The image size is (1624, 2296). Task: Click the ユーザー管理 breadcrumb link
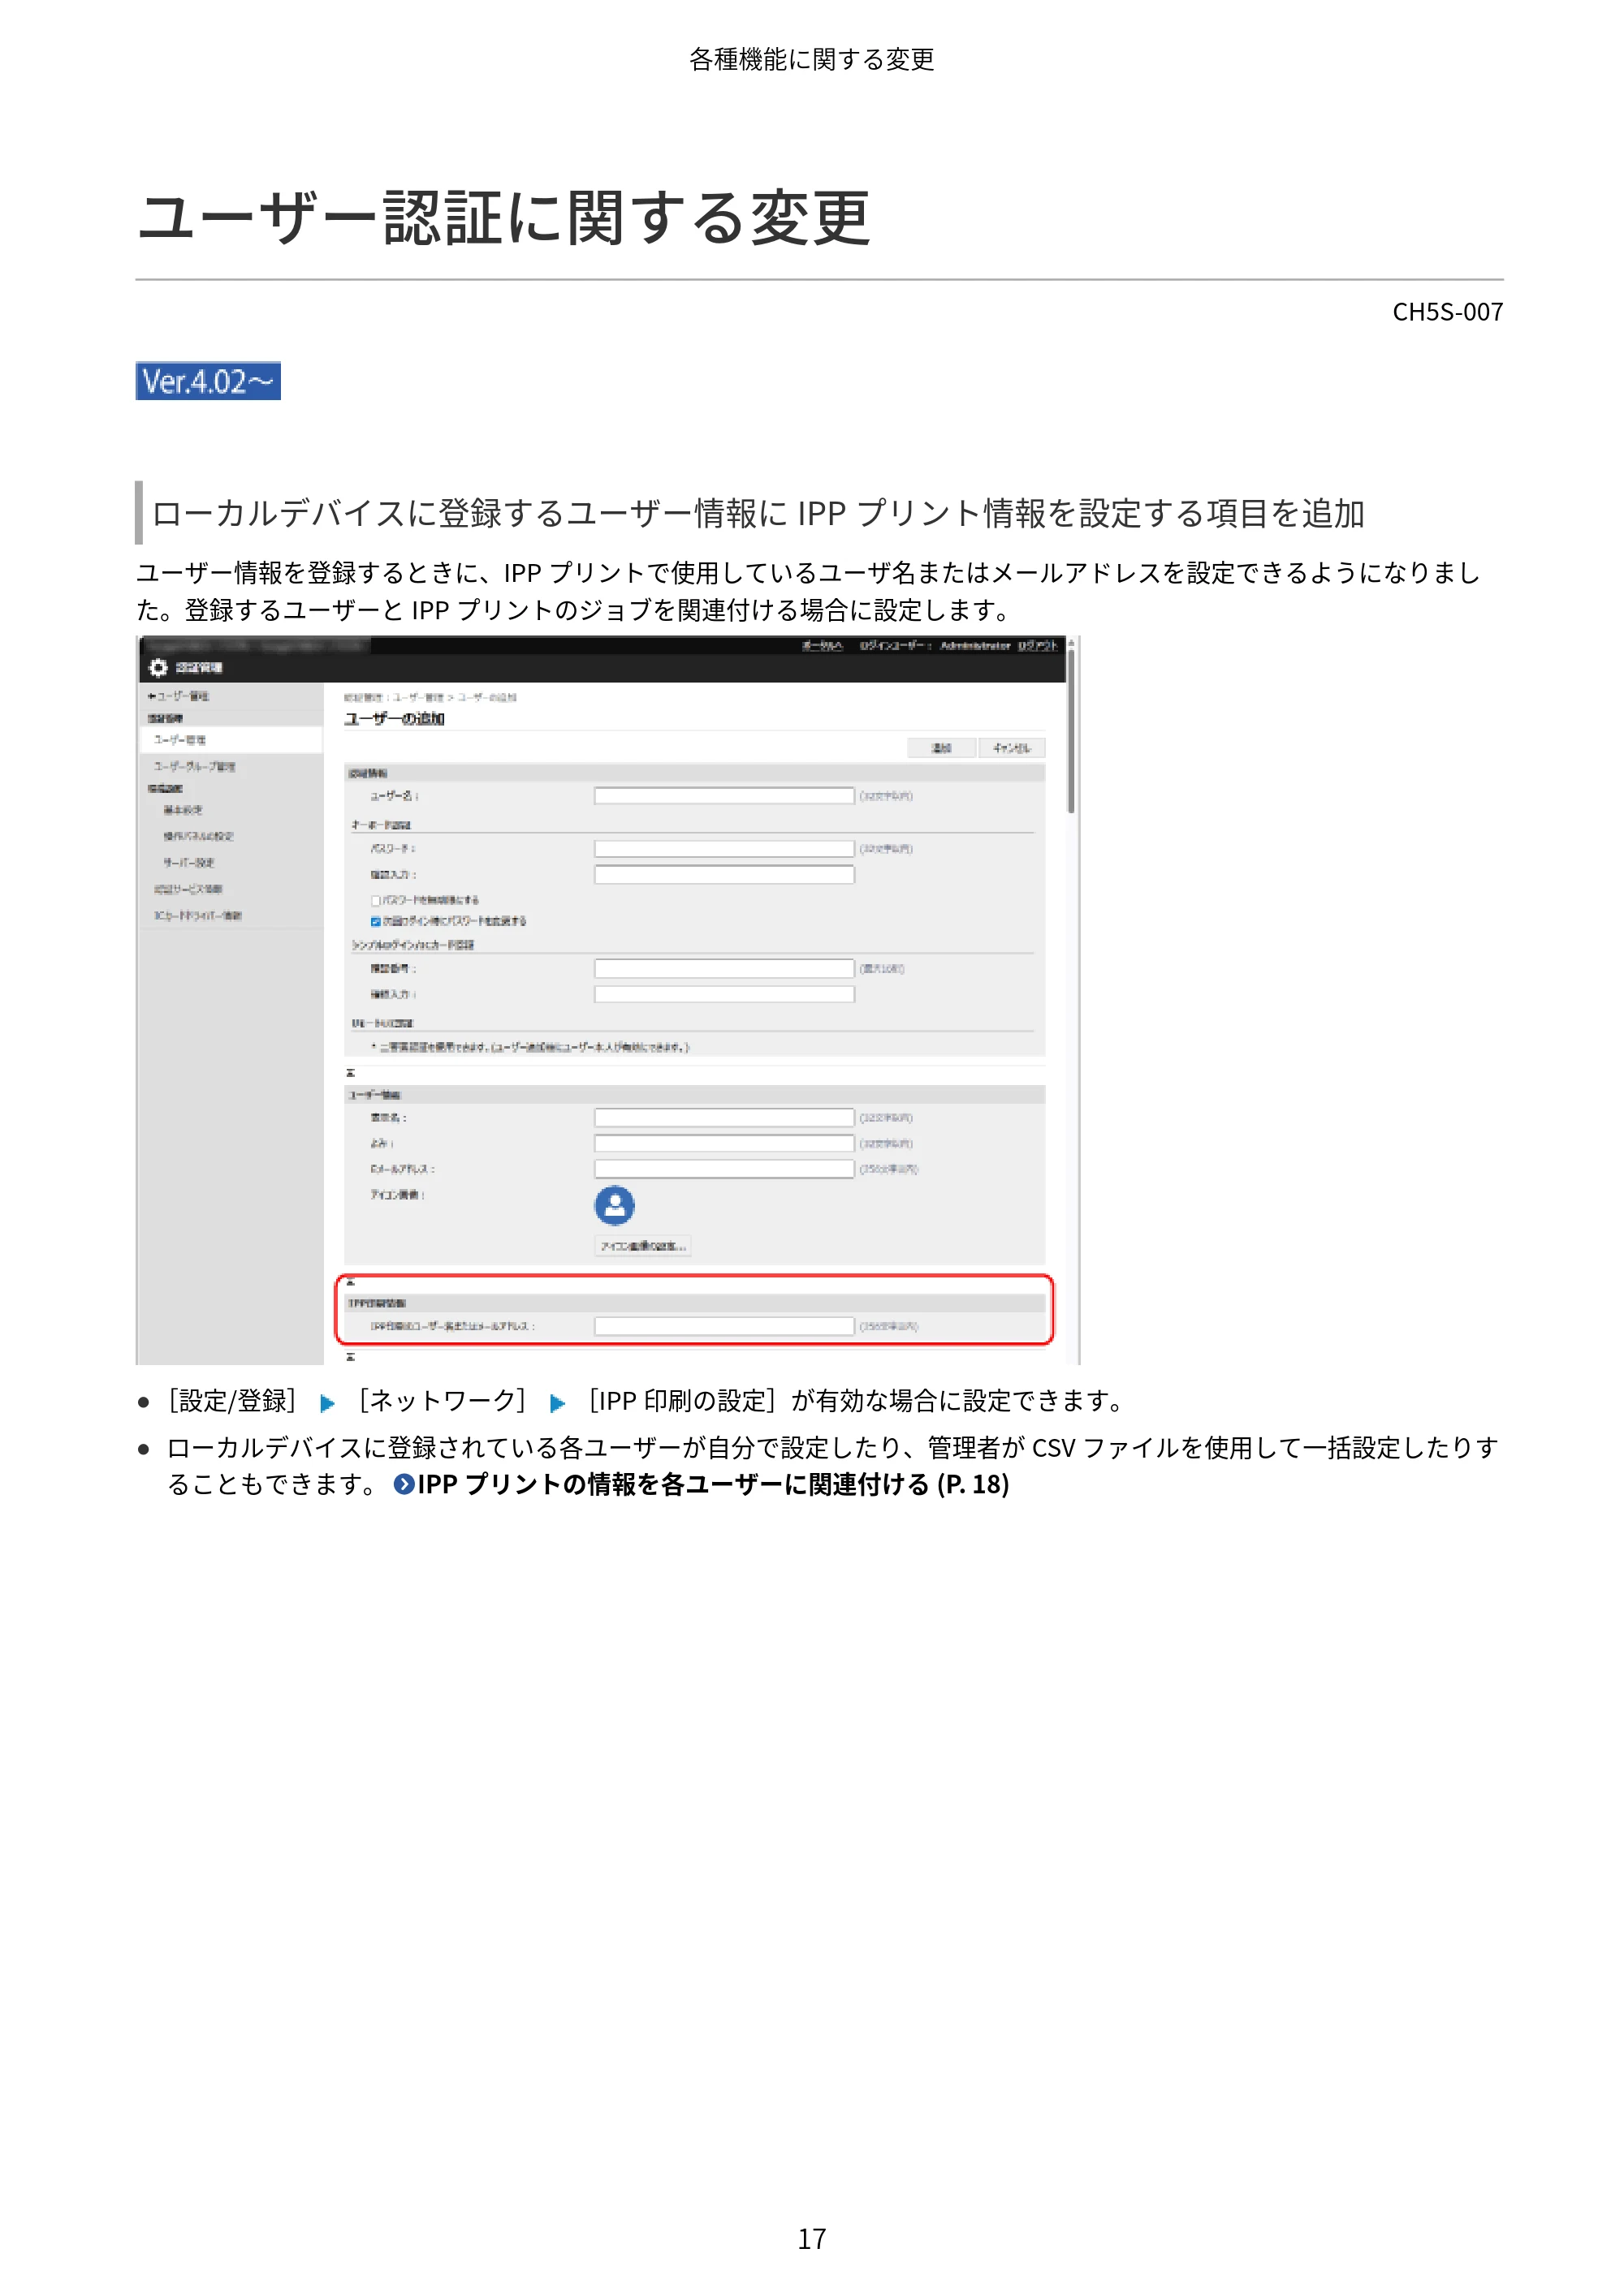pyautogui.click(x=417, y=697)
